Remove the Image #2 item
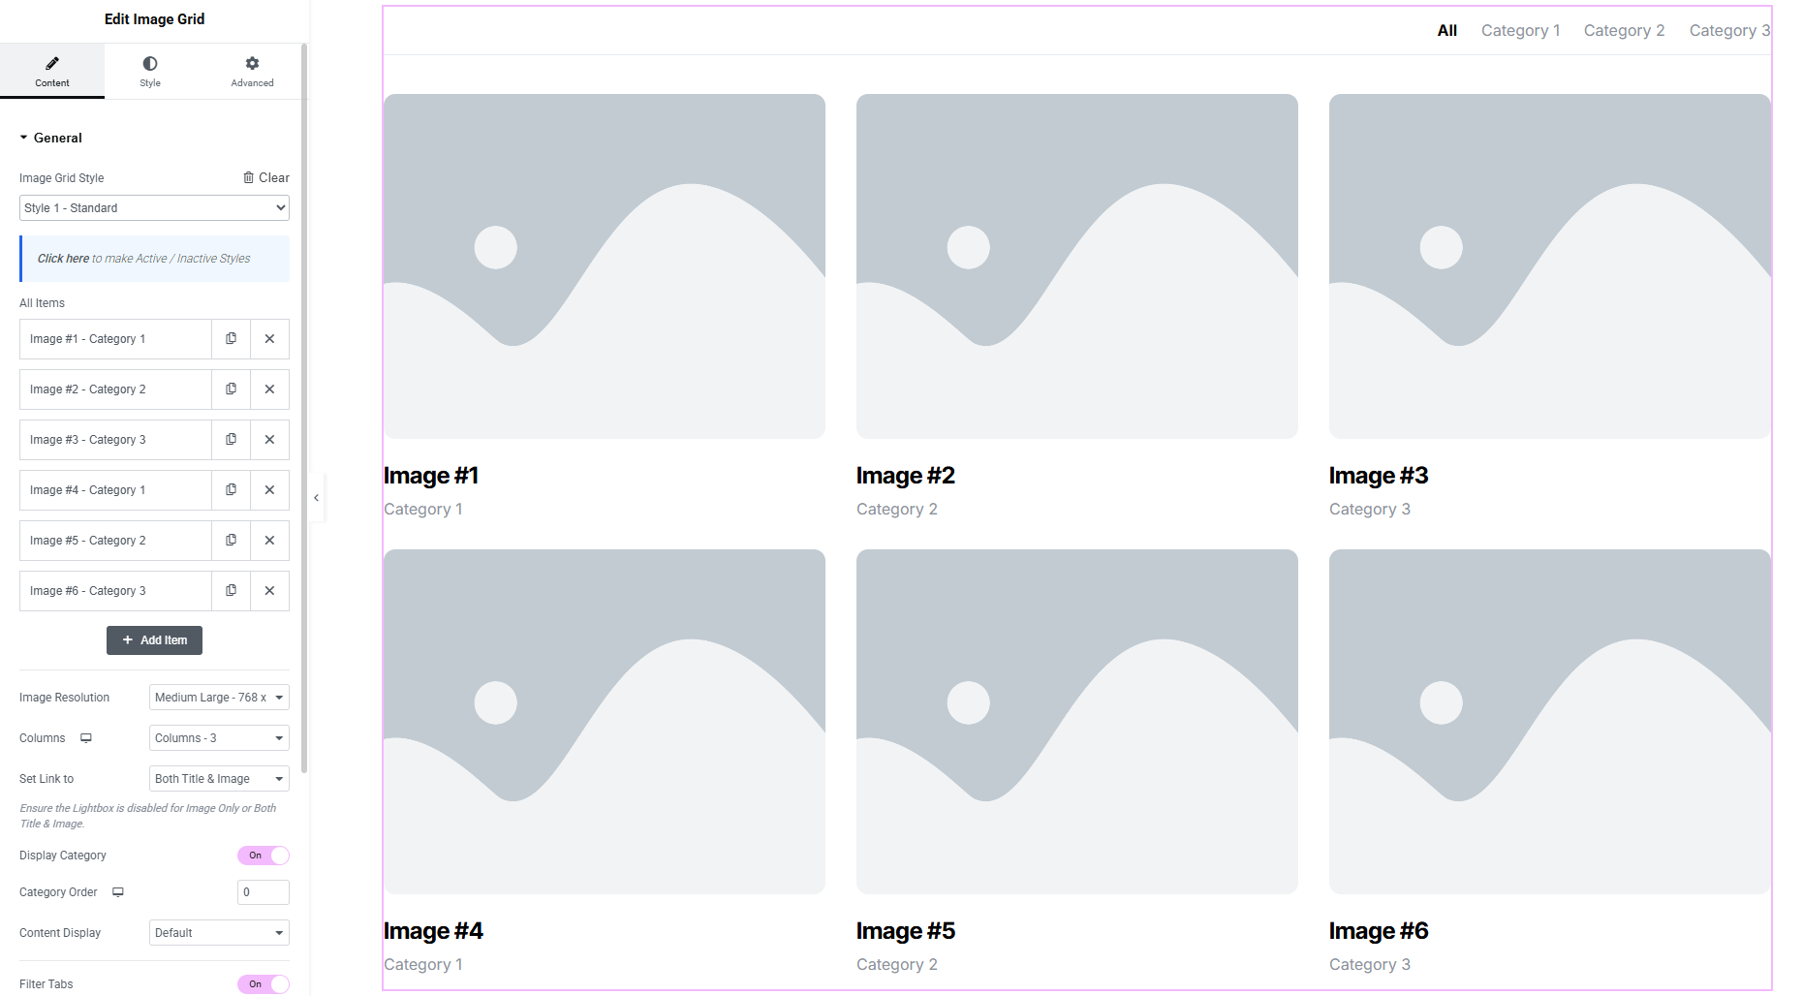The width and height of the screenshot is (1803, 996). (x=269, y=389)
